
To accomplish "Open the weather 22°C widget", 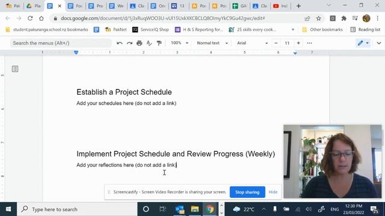I will [x=244, y=209].
